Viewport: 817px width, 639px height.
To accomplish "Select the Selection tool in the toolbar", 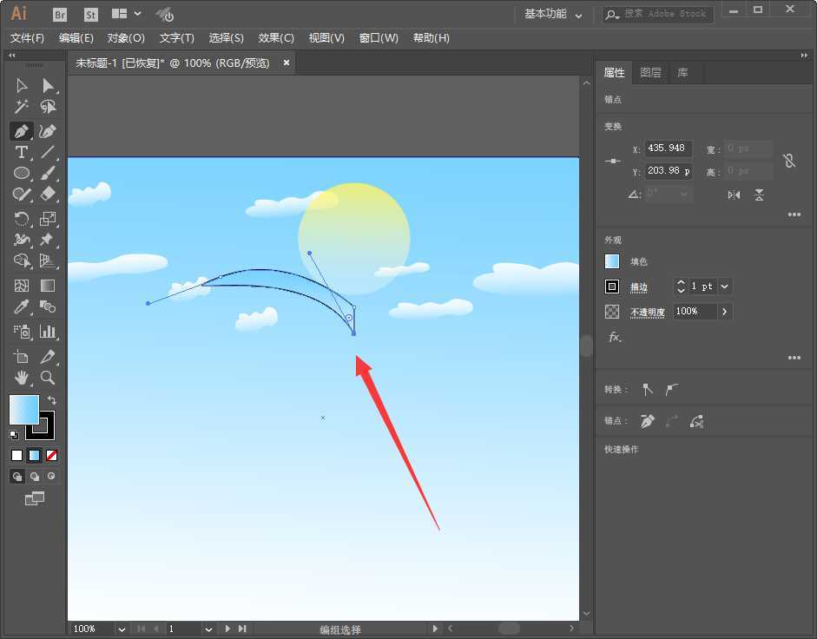I will tap(22, 85).
